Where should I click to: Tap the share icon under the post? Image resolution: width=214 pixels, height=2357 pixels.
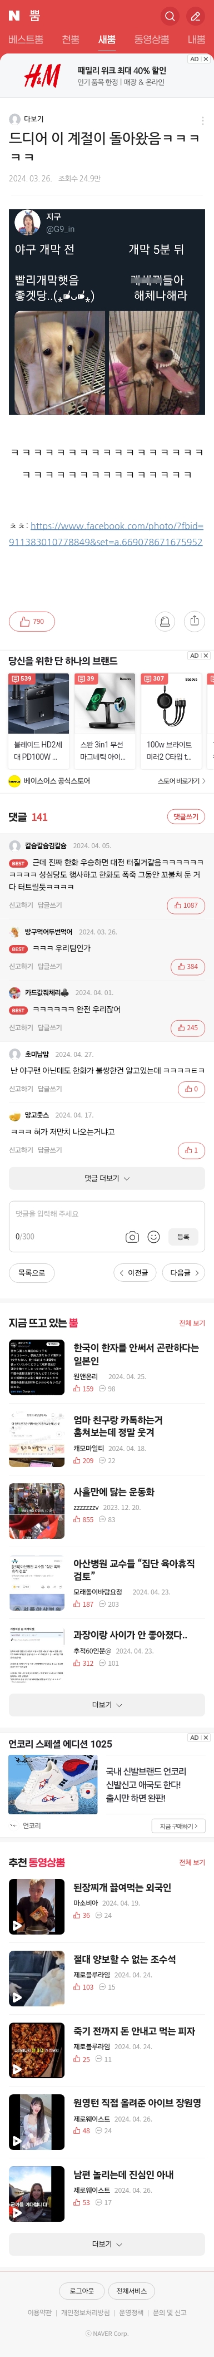[194, 621]
